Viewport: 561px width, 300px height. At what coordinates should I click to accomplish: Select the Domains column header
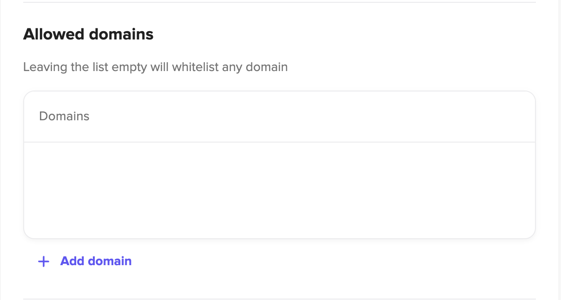point(64,116)
